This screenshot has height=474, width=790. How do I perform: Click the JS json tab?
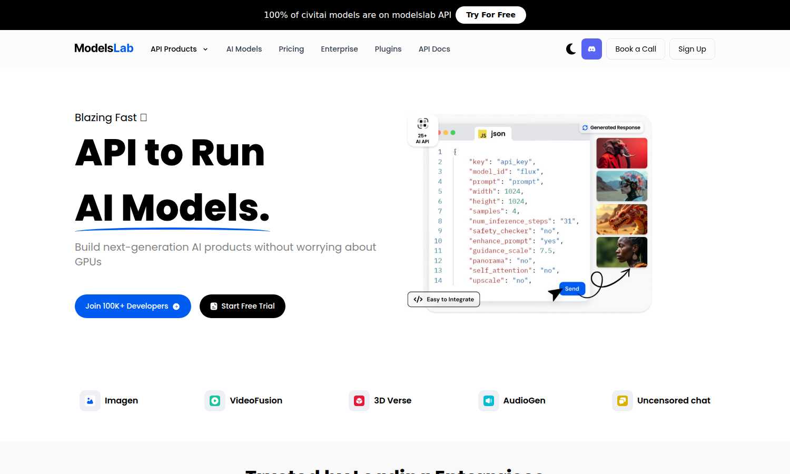click(492, 134)
